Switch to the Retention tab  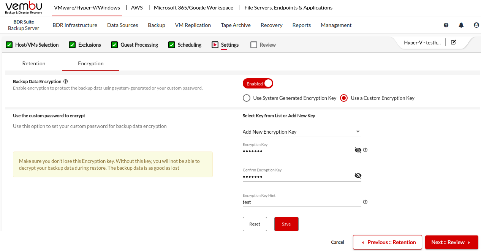(x=34, y=63)
